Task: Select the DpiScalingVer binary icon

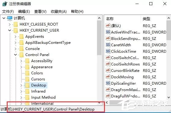Action: point(108,83)
